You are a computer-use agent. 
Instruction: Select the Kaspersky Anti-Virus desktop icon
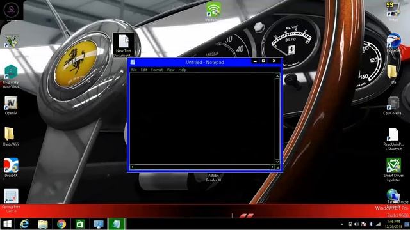tap(11, 76)
